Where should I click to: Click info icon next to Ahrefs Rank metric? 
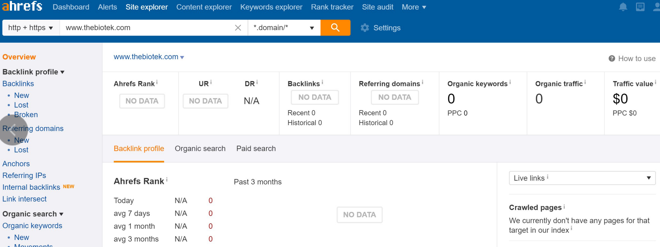click(x=157, y=82)
